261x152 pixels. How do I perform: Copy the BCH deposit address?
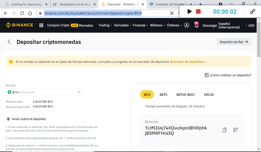pyautogui.click(x=224, y=130)
